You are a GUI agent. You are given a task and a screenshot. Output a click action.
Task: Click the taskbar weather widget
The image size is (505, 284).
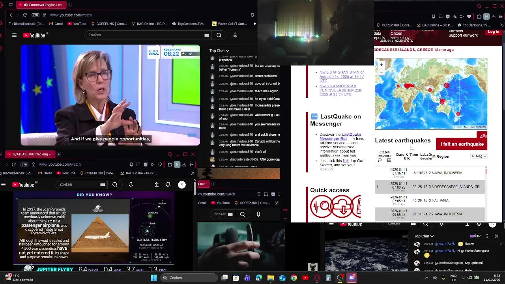tap(18, 278)
